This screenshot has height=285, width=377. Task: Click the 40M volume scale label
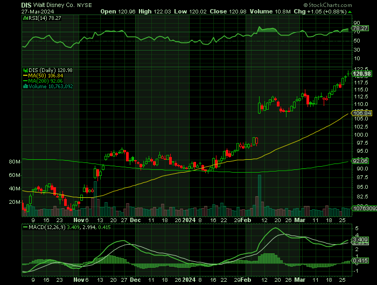click(15, 189)
